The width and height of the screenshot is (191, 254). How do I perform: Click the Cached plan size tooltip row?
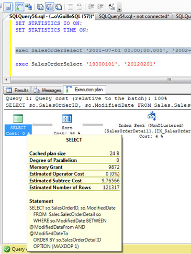pos(74,153)
